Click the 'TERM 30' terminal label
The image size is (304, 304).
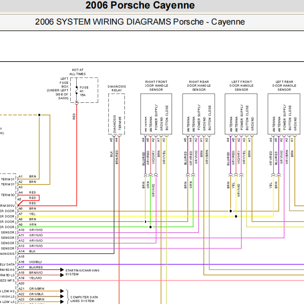click(x=8, y=195)
